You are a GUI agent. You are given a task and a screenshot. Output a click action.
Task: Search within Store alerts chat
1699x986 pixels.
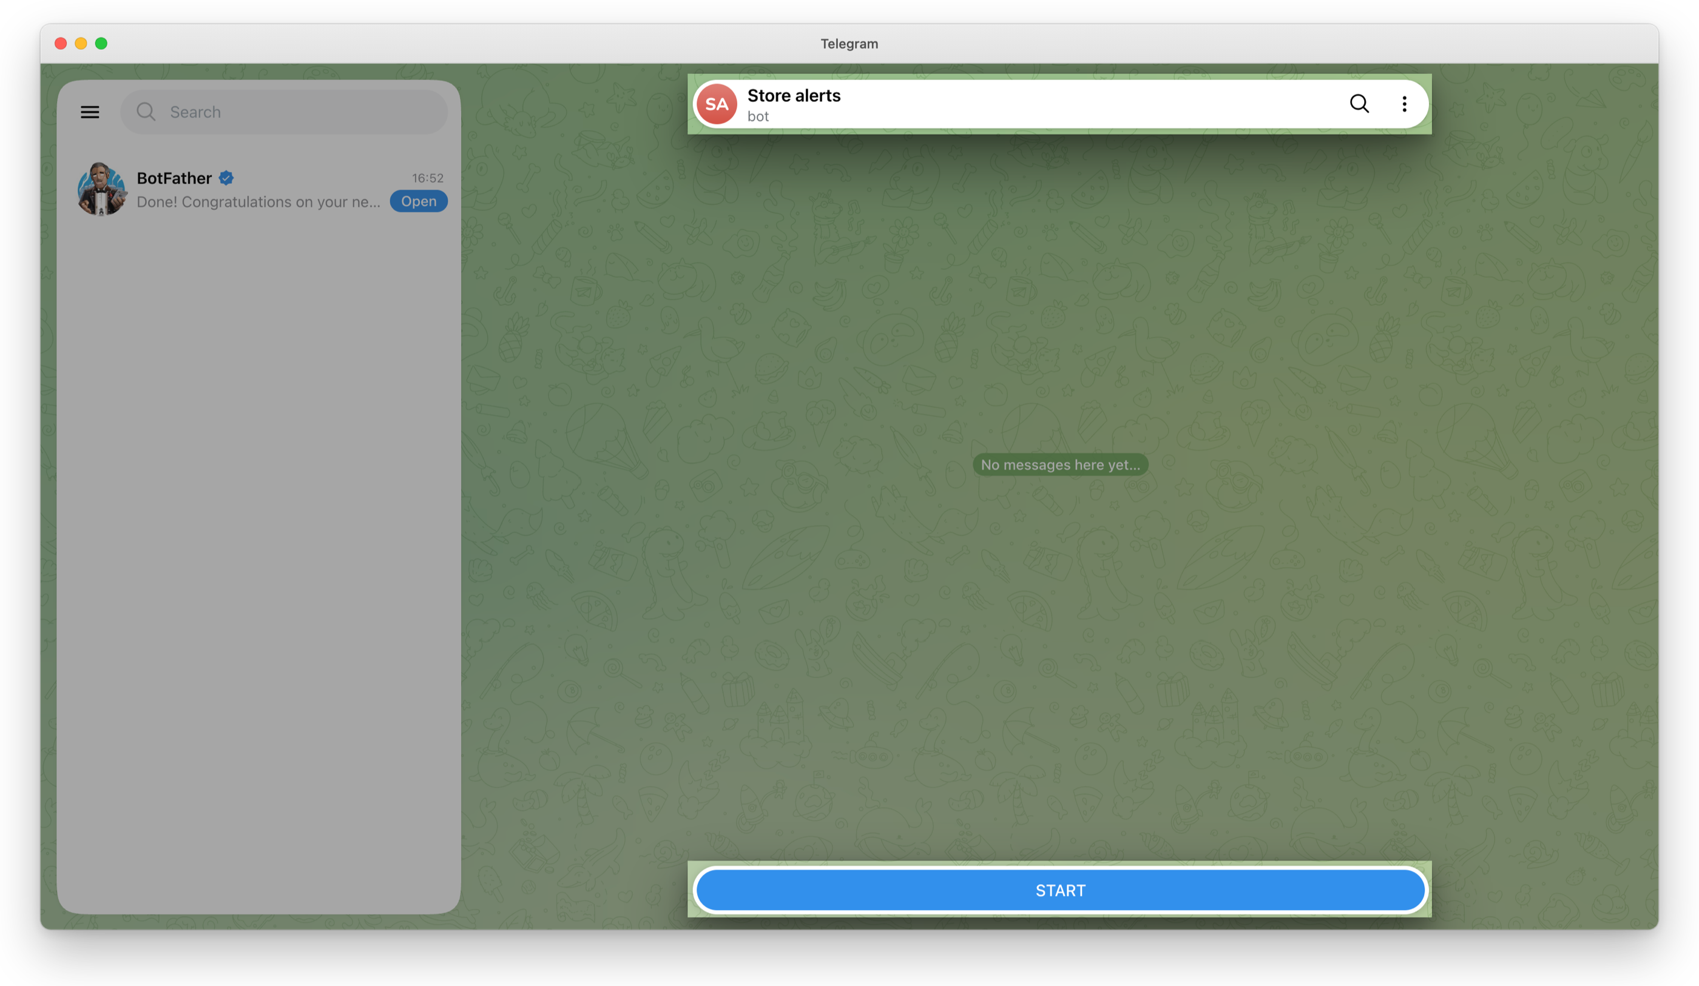(x=1359, y=104)
